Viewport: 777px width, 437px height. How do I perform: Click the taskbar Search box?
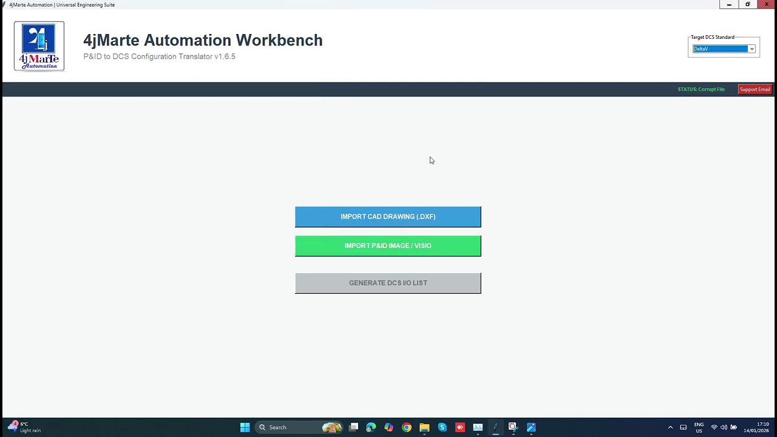tap(300, 427)
